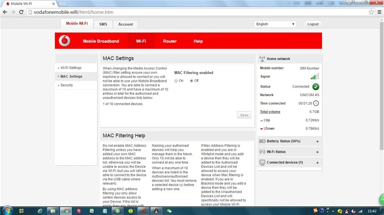
Task: Click the Chrome icon in the taskbar
Action: pos(66,211)
